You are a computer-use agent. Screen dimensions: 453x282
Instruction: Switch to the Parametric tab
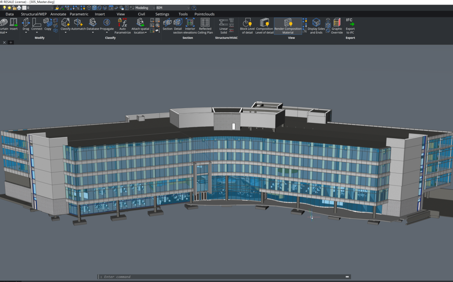click(79, 14)
